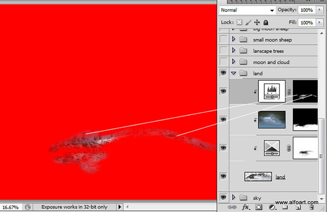Enable lock transparent pixels
Viewport: 327px width, 212px height.
(239, 22)
